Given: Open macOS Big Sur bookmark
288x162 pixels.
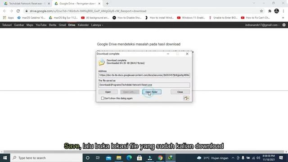Looking at the screenshot, I should point(63,18).
